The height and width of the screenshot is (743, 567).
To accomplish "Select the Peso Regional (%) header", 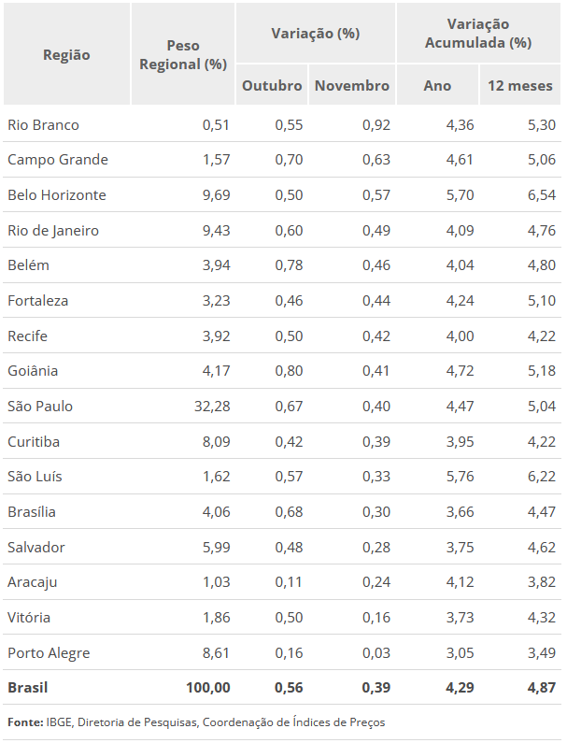I will (183, 54).
